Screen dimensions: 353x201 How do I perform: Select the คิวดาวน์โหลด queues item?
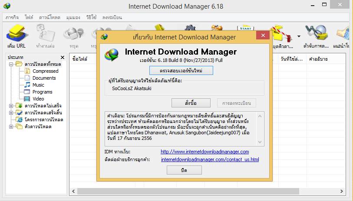coord(38,126)
